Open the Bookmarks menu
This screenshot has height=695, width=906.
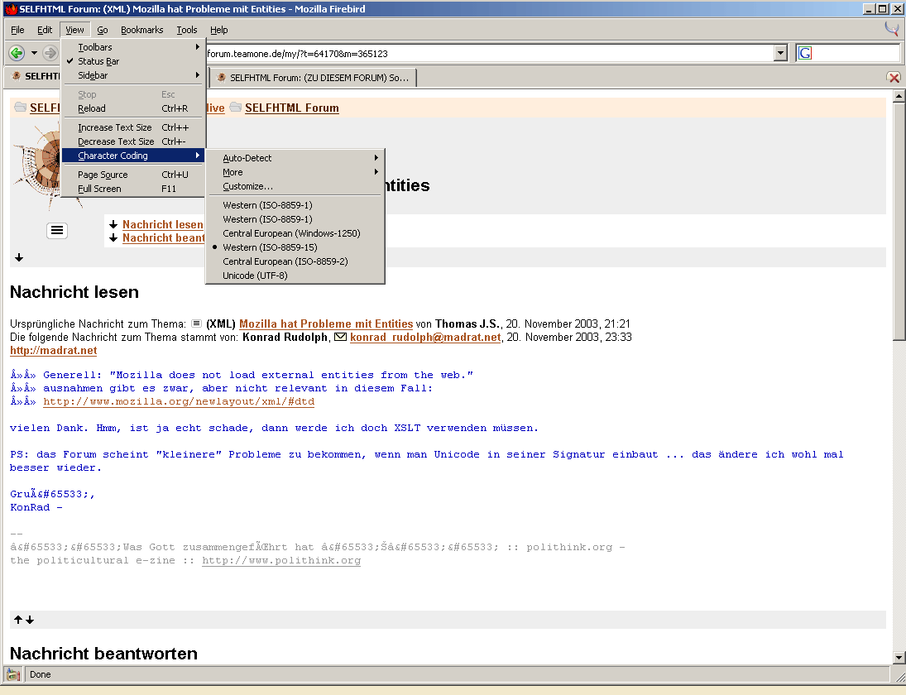click(x=141, y=30)
